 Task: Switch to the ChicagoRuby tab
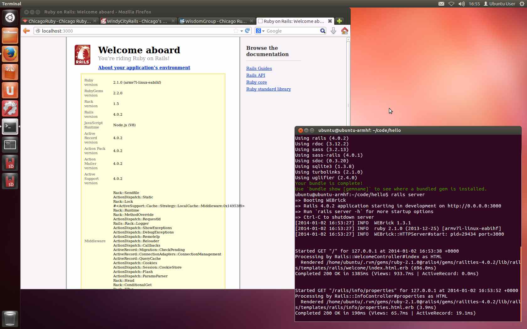point(60,21)
